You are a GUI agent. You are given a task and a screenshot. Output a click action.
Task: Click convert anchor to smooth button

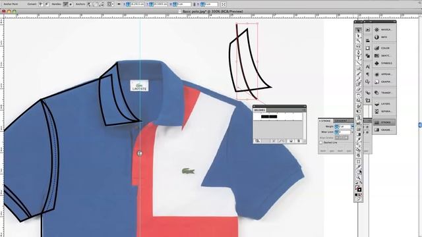coord(47,5)
